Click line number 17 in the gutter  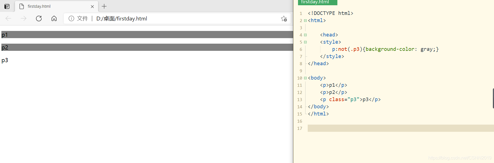tap(300, 128)
